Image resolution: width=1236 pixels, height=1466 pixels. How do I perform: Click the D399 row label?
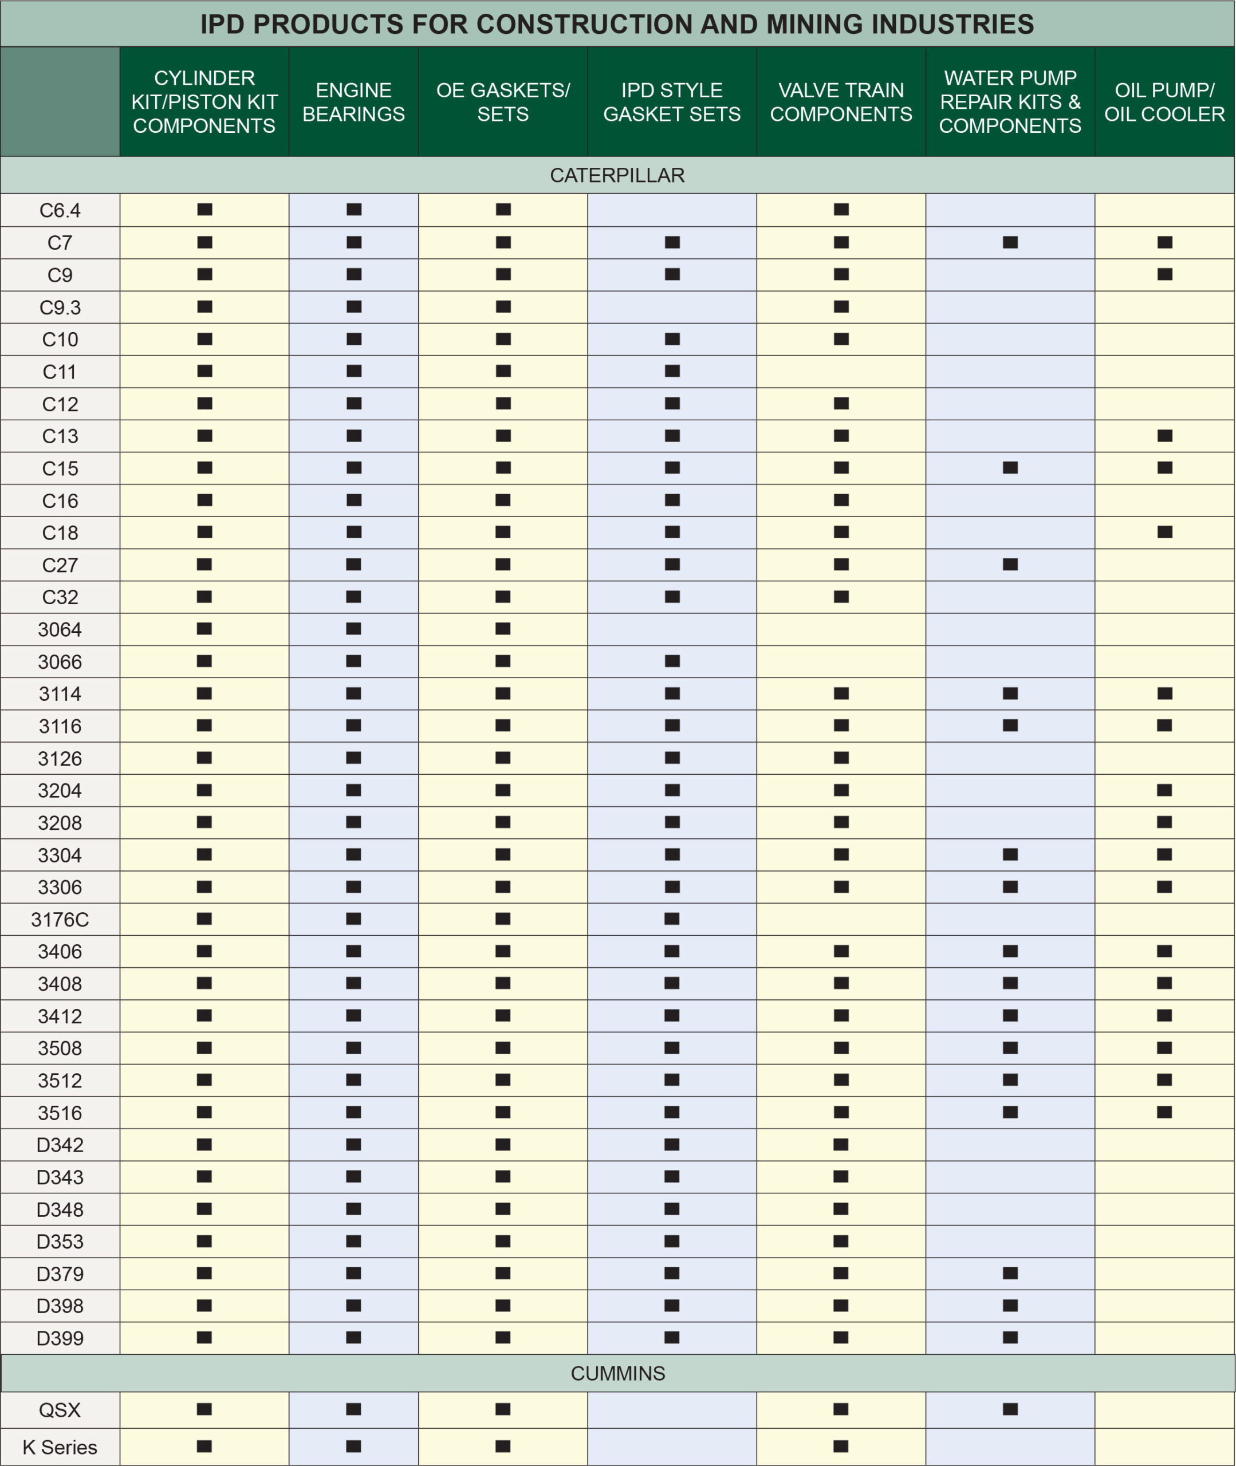60,1338
